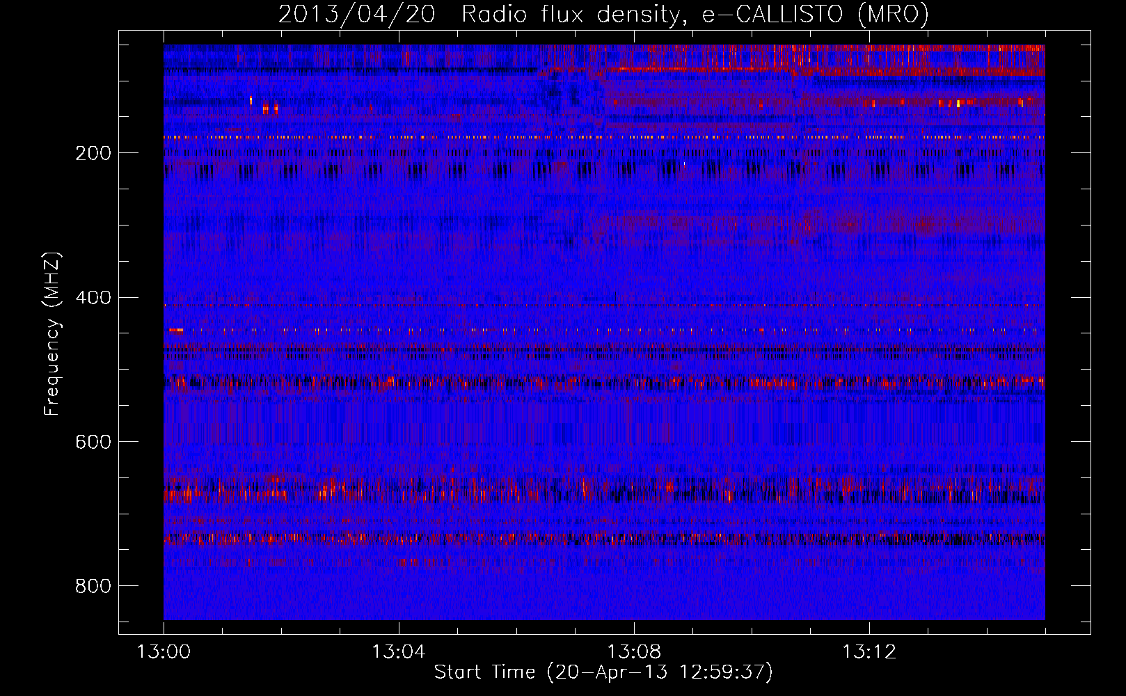Click the 600 frequency tick label

[93, 443]
